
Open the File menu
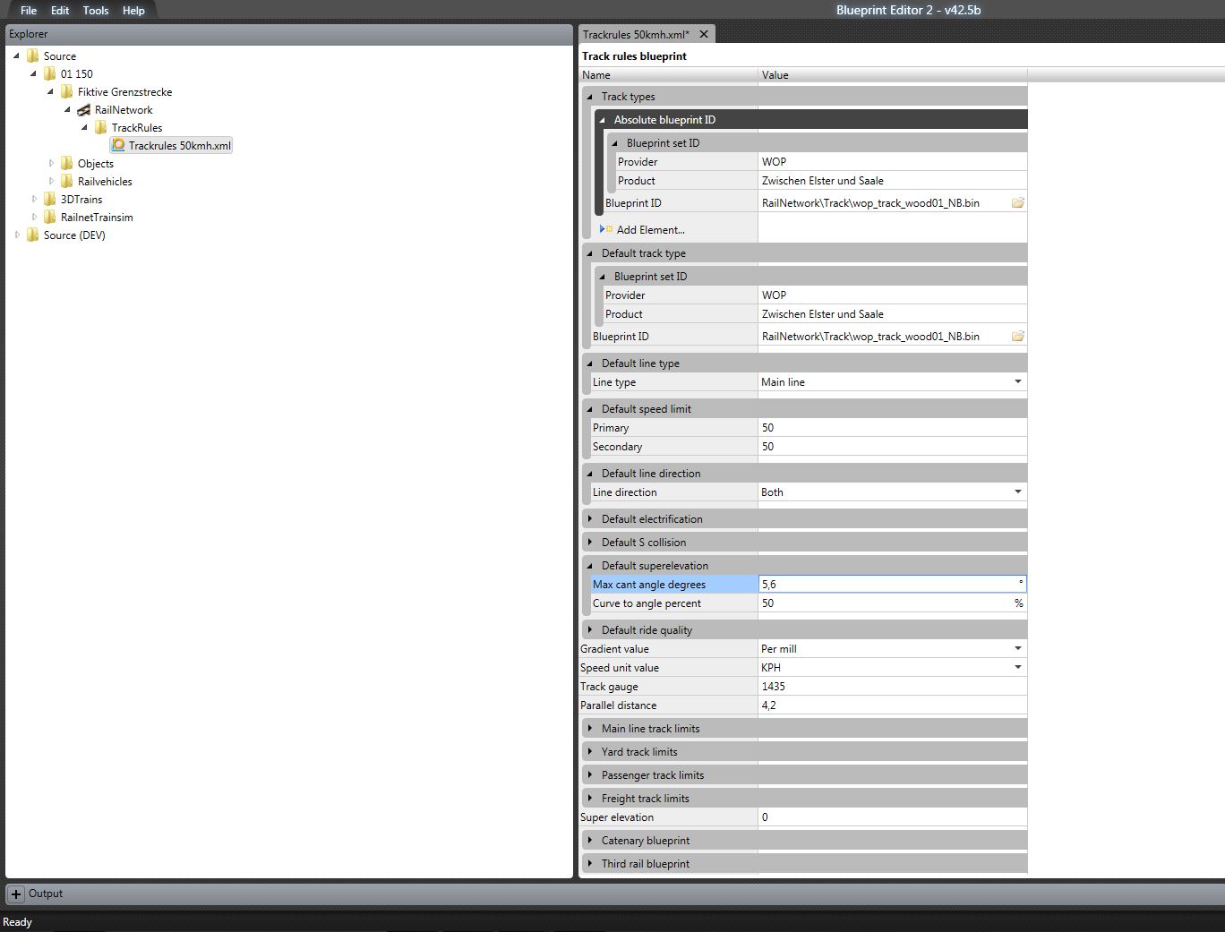coord(29,11)
